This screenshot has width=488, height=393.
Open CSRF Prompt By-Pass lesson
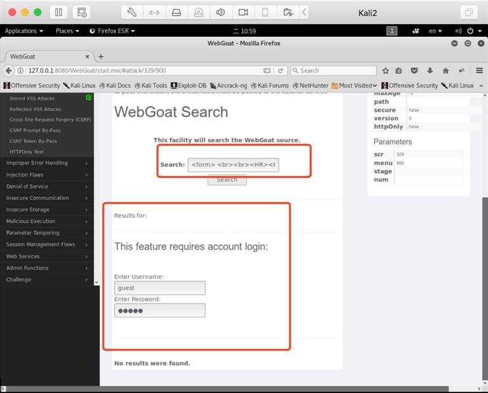tap(35, 130)
